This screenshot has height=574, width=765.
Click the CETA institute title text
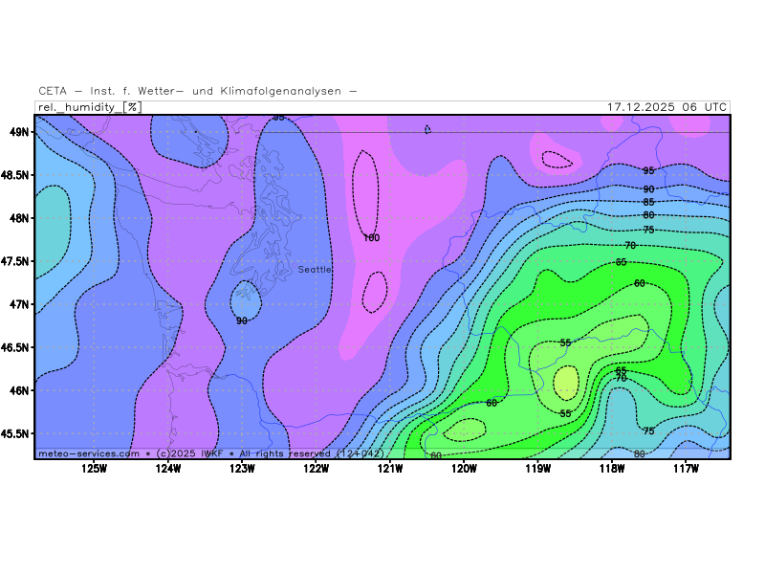click(198, 91)
